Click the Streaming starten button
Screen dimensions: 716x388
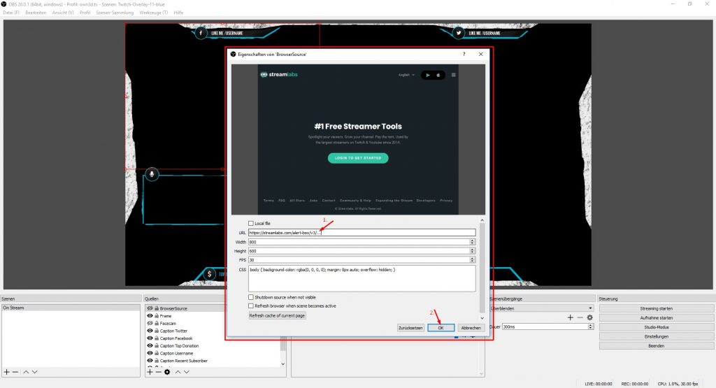[656, 308]
